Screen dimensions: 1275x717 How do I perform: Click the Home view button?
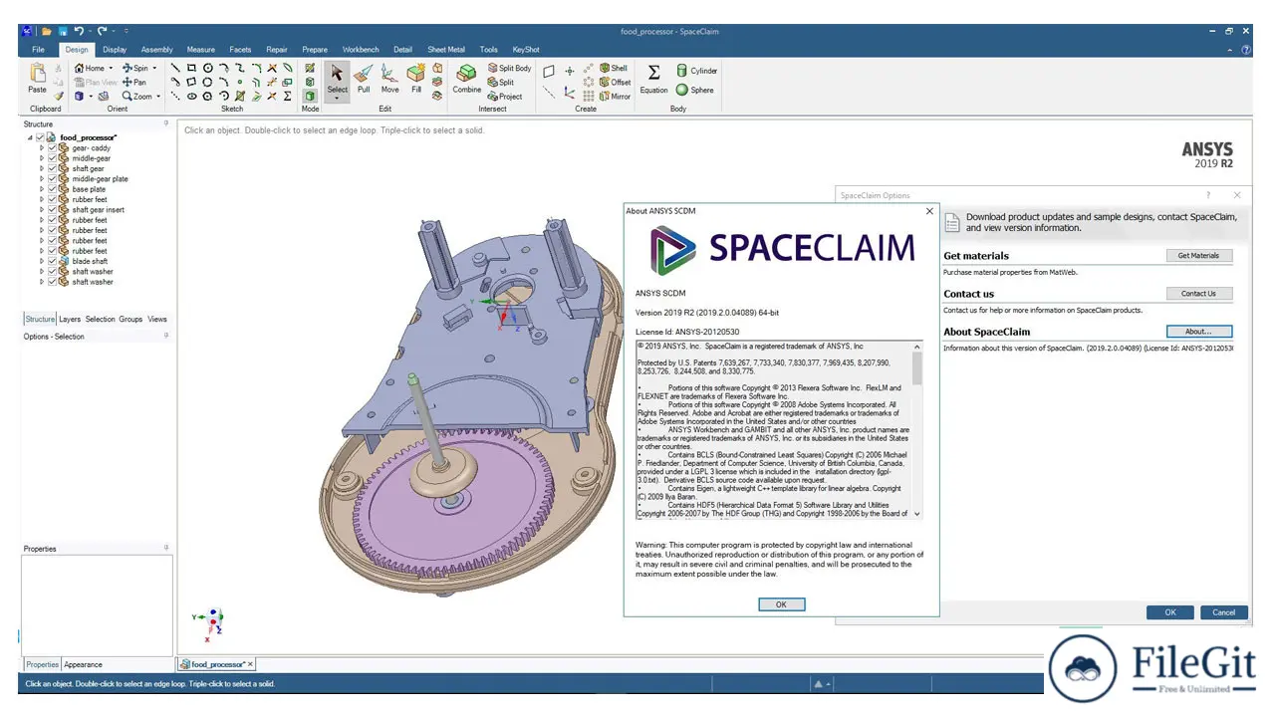(90, 69)
